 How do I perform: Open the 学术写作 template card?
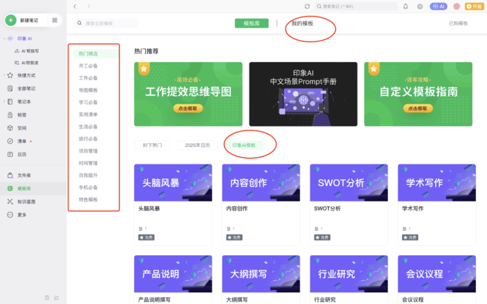[437, 204]
